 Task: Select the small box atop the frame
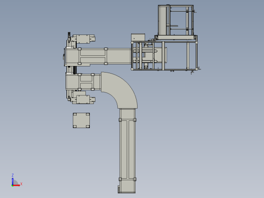[x=138, y=38]
